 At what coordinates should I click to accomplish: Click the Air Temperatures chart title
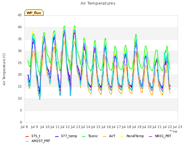click(x=98, y=3)
